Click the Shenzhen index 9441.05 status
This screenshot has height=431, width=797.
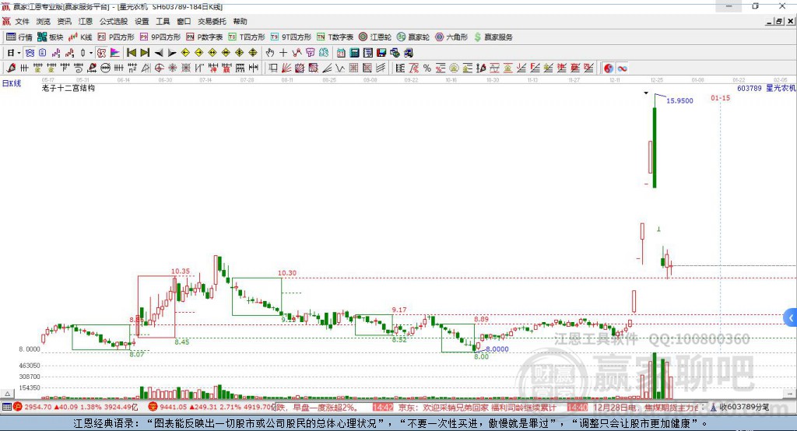212,407
